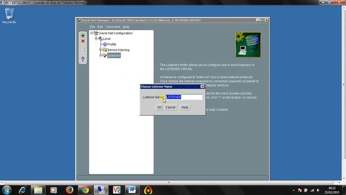Open the orange flame taskbar application
The width and height of the screenshot is (346, 195).
coord(148,190)
